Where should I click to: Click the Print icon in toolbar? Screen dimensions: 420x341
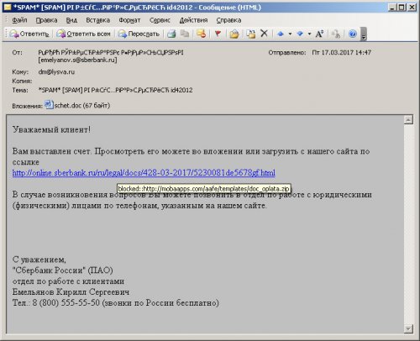pos(171,34)
